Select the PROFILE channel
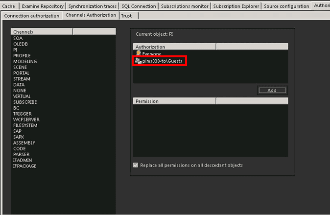Screen dimensions: 330x215 click(22, 56)
